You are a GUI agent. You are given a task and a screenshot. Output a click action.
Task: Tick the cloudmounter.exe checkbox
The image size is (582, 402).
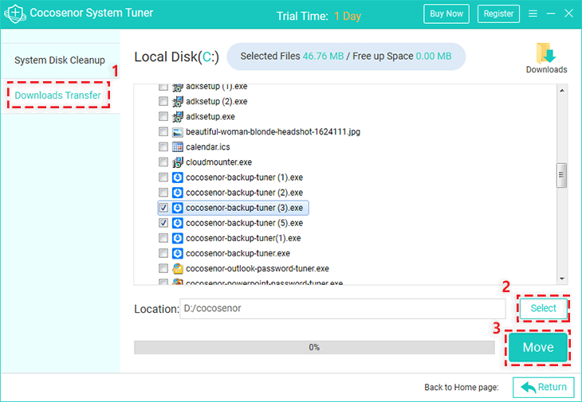pos(163,162)
